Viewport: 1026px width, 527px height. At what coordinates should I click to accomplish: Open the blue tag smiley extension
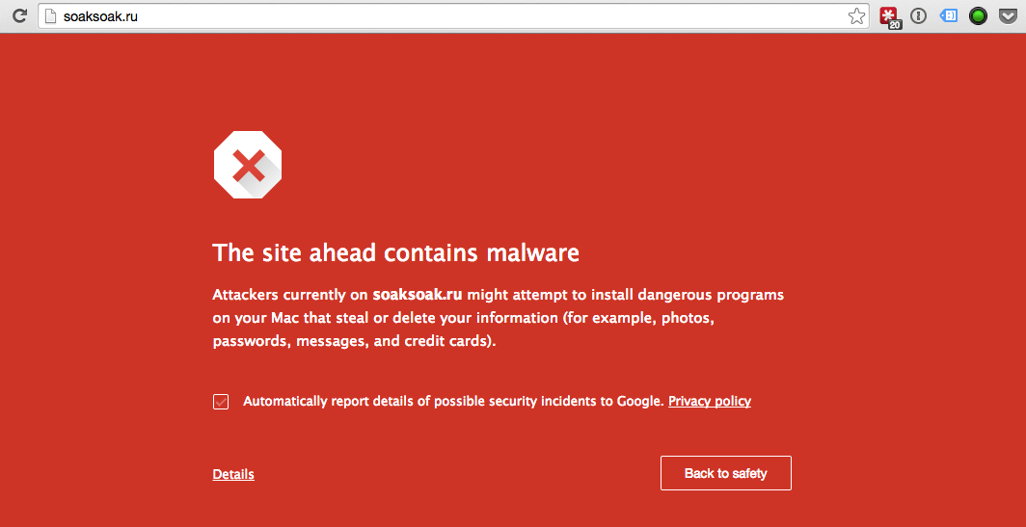pos(949,16)
